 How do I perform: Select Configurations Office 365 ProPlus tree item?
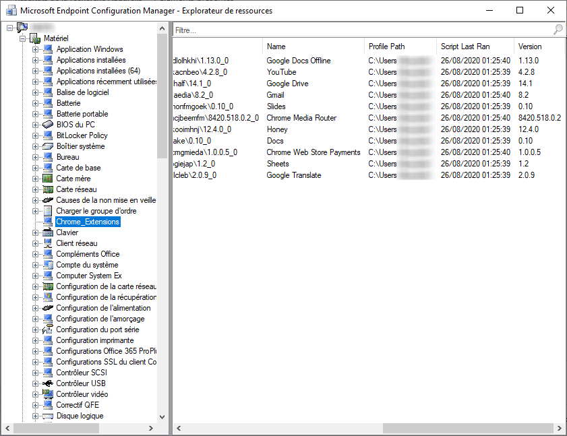coord(107,351)
